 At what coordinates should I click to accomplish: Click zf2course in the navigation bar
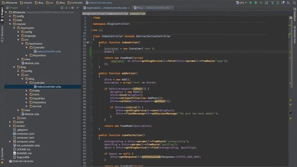(x=9, y=3)
